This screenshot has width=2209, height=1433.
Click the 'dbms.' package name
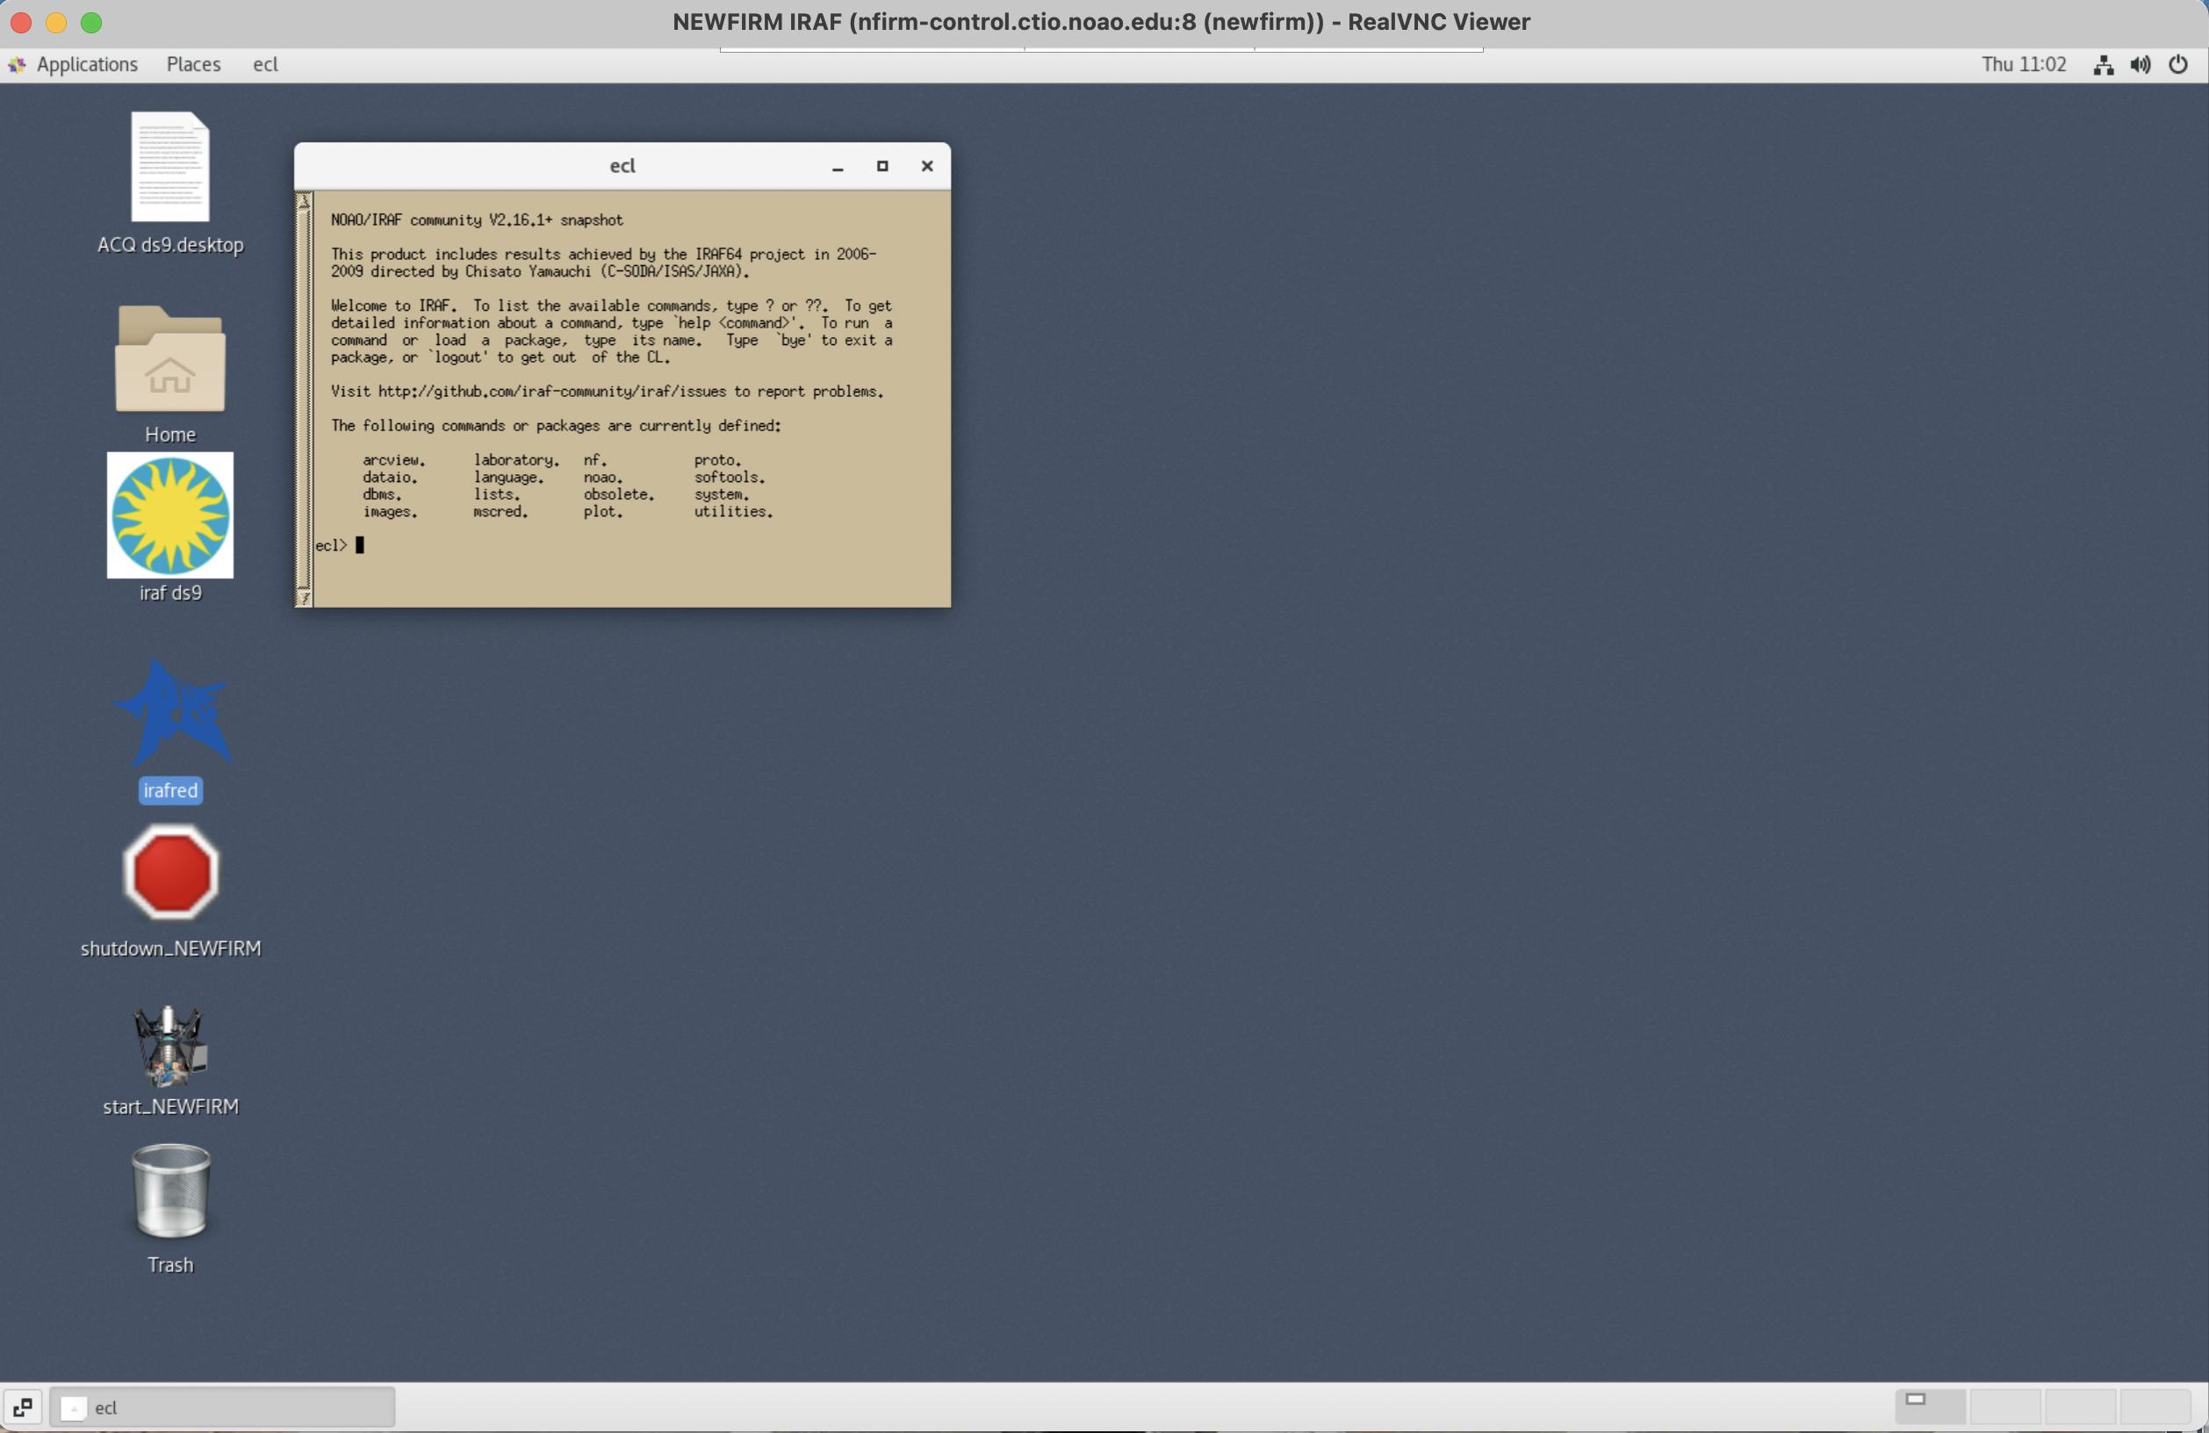click(381, 494)
